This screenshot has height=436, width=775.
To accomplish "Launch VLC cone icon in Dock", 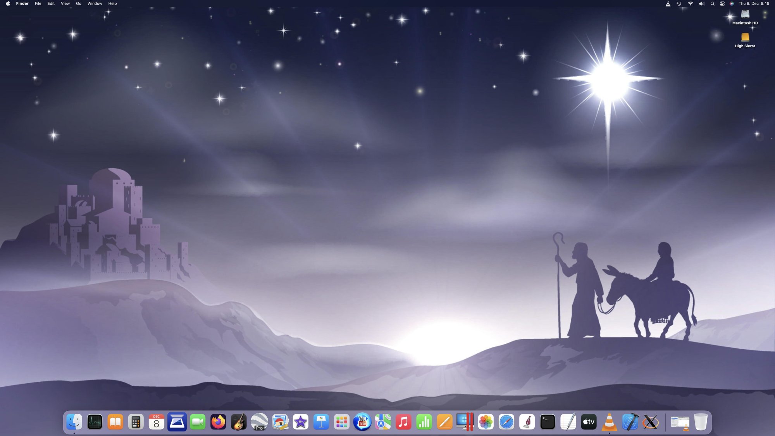I will pos(609,422).
